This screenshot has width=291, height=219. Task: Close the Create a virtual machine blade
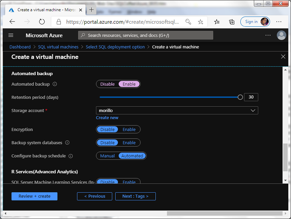tap(283, 57)
